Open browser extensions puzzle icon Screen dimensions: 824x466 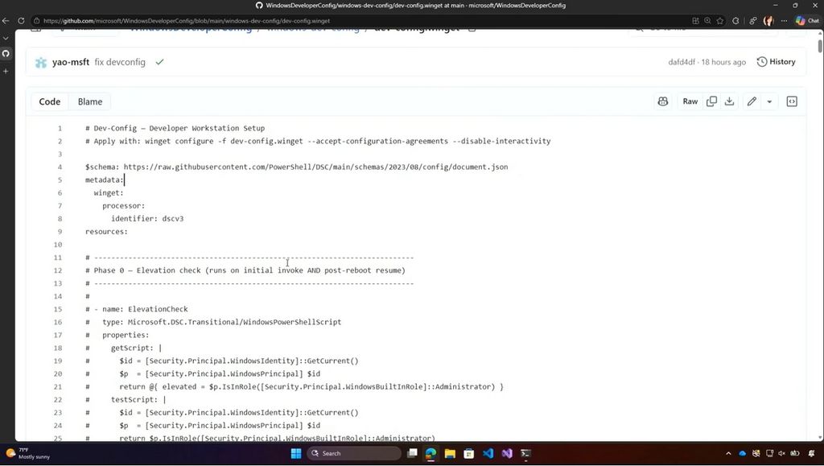pyautogui.click(x=735, y=21)
